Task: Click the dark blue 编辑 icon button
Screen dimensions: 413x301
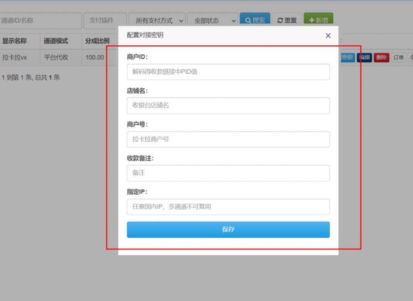Action: (x=364, y=57)
